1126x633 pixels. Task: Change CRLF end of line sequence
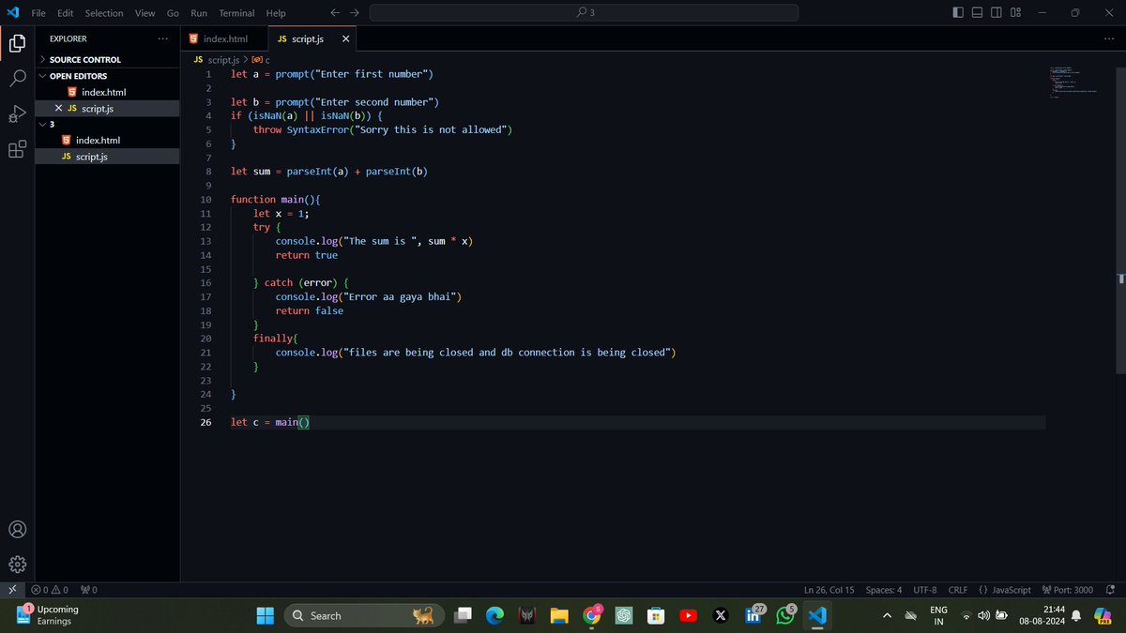pos(958,590)
